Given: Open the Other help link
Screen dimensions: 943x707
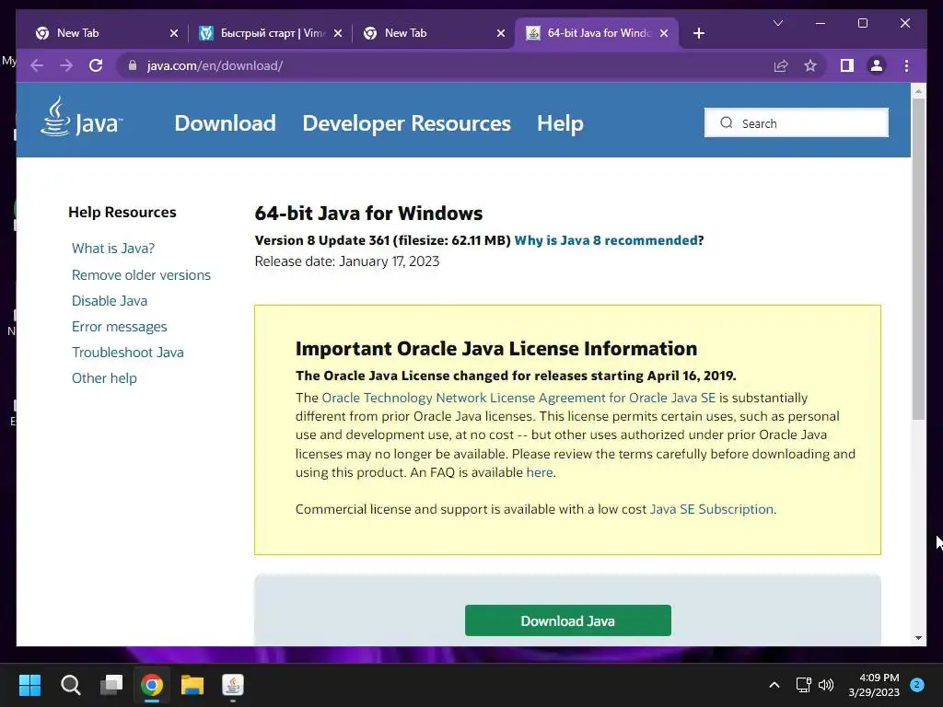Looking at the screenshot, I should [104, 378].
